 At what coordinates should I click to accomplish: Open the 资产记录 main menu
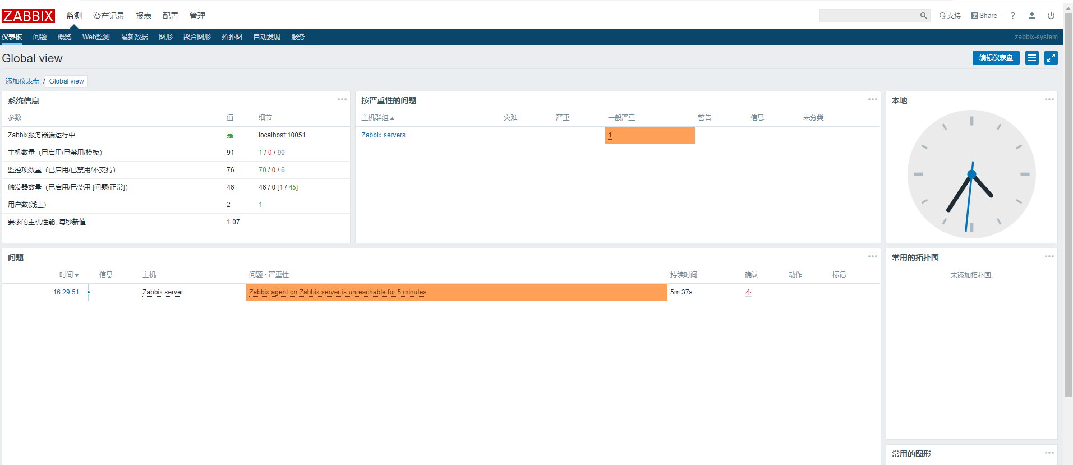(109, 16)
